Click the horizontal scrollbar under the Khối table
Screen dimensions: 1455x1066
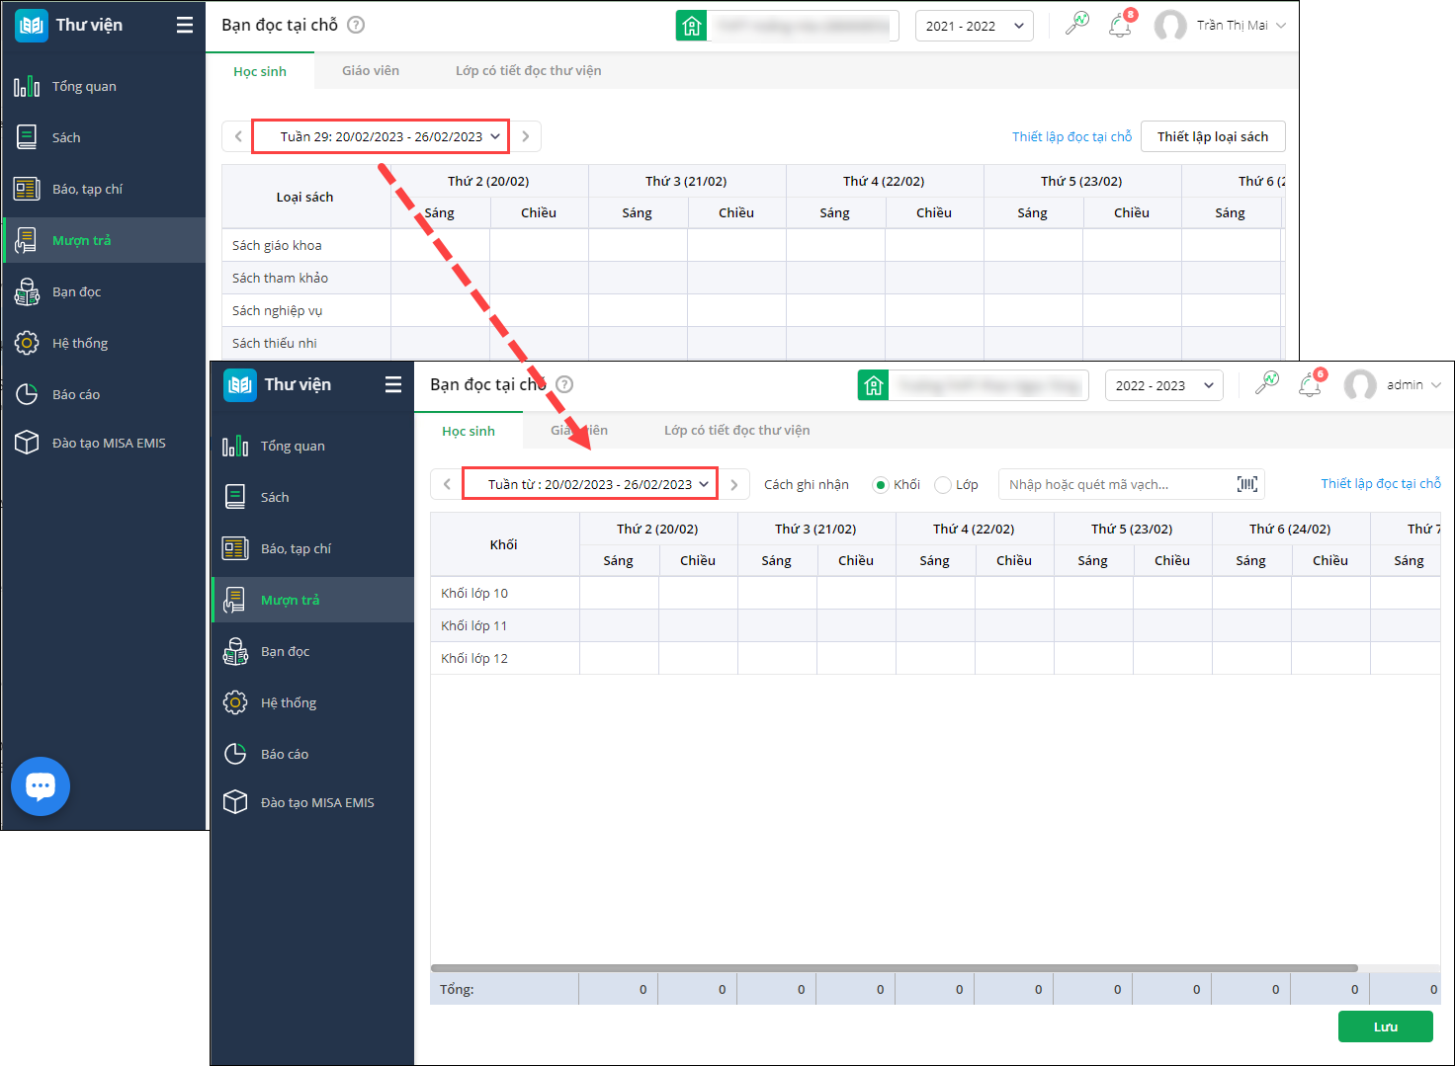click(x=895, y=968)
